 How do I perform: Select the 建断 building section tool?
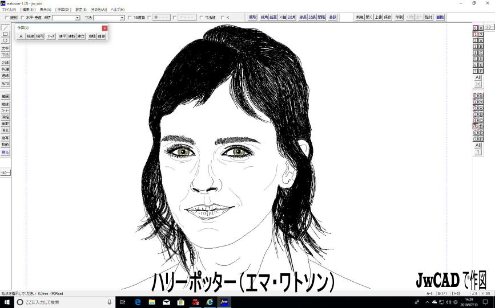coord(72,36)
